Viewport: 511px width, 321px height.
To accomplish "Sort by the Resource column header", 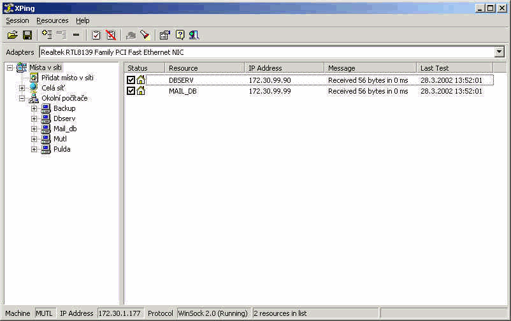I will point(205,68).
